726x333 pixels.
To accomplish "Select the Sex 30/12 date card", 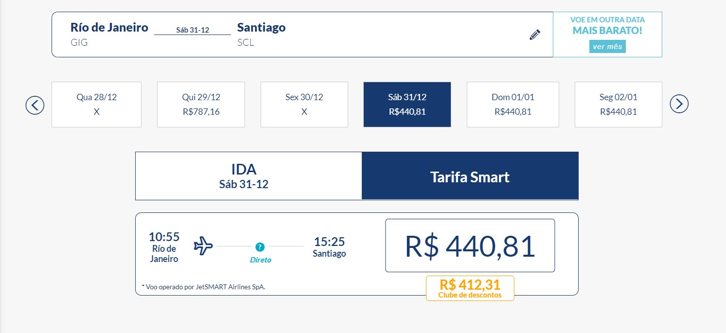I will click(304, 105).
